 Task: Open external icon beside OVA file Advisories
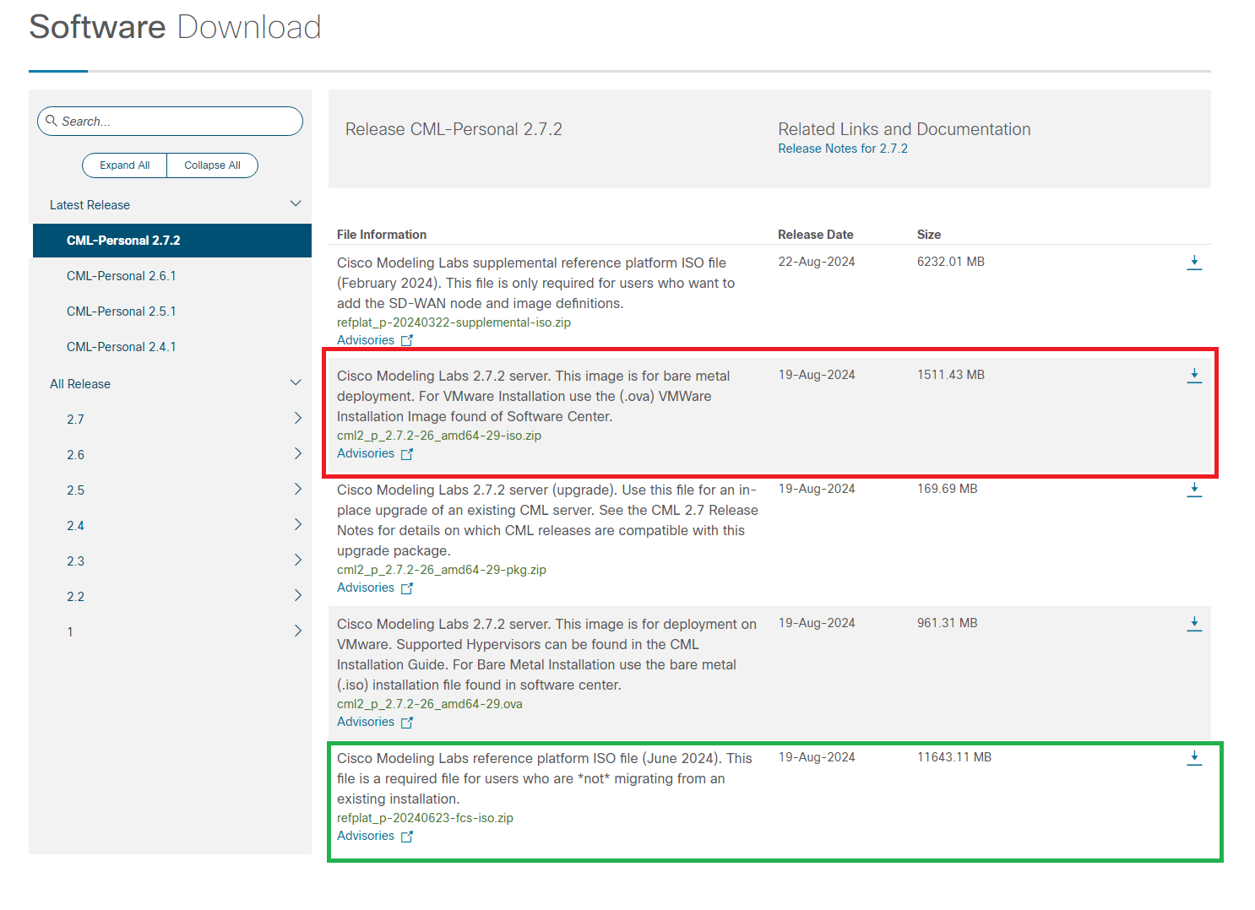point(407,722)
